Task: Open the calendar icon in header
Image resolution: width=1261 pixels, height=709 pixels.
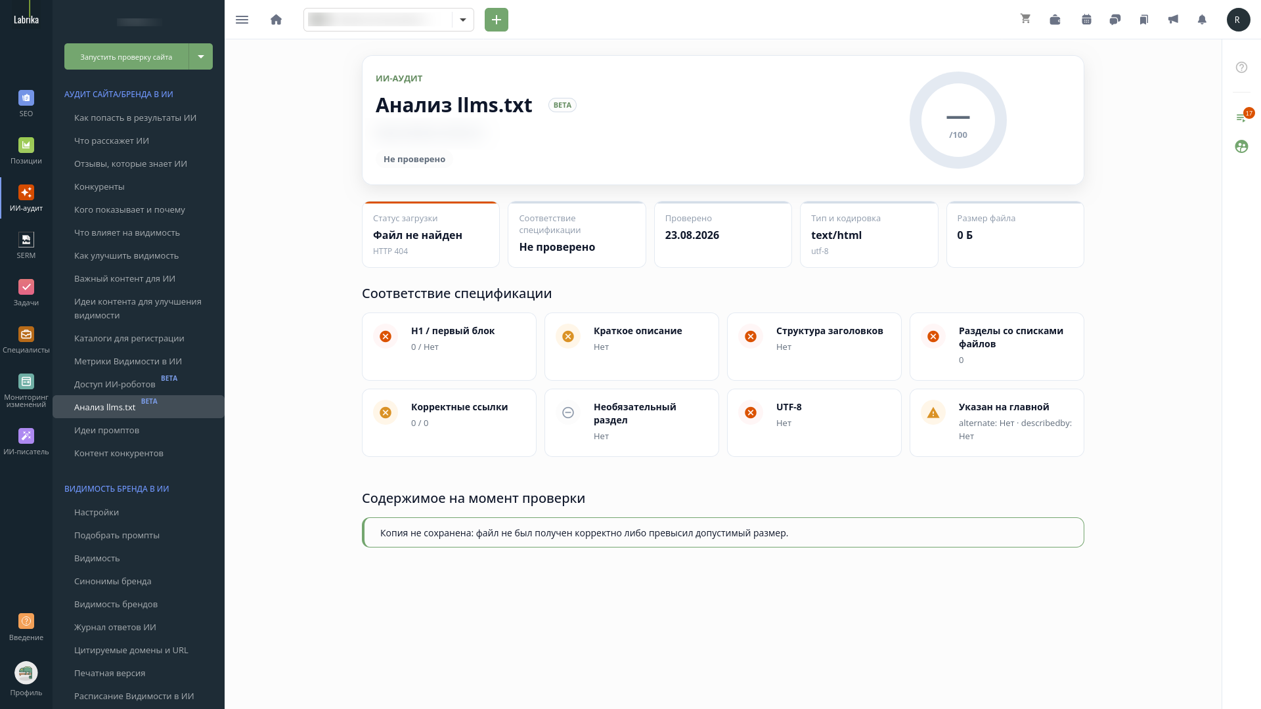Action: (x=1086, y=20)
